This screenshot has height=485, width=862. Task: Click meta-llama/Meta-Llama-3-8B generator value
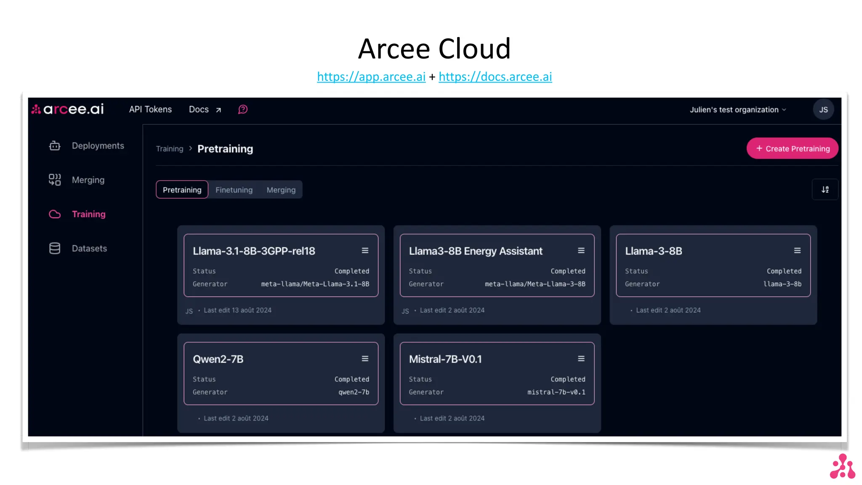(x=535, y=284)
